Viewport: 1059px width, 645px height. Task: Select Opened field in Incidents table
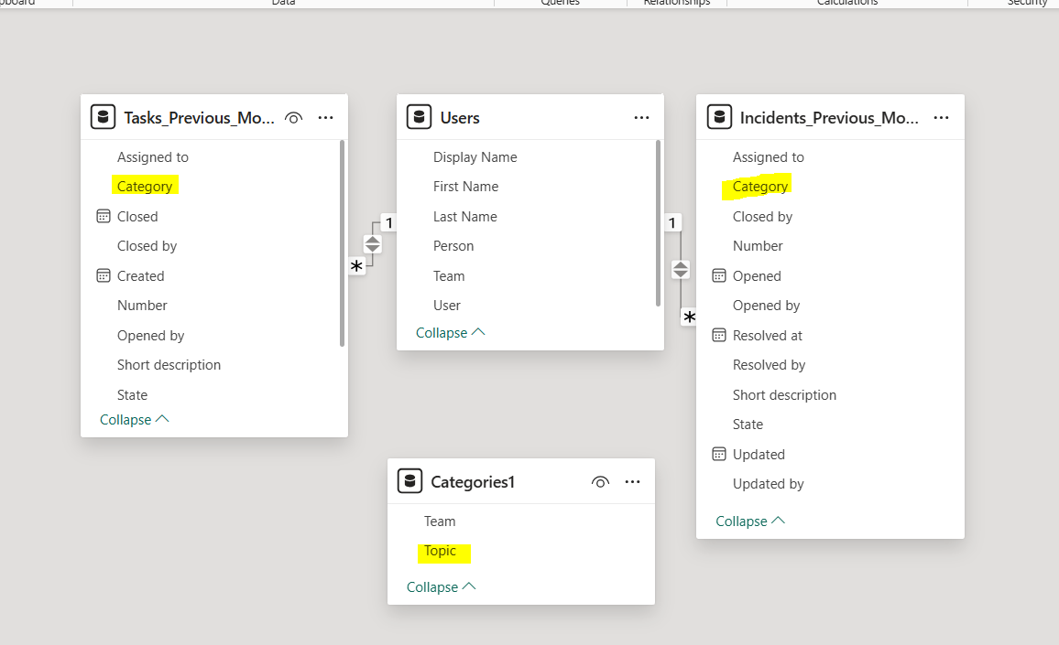757,276
